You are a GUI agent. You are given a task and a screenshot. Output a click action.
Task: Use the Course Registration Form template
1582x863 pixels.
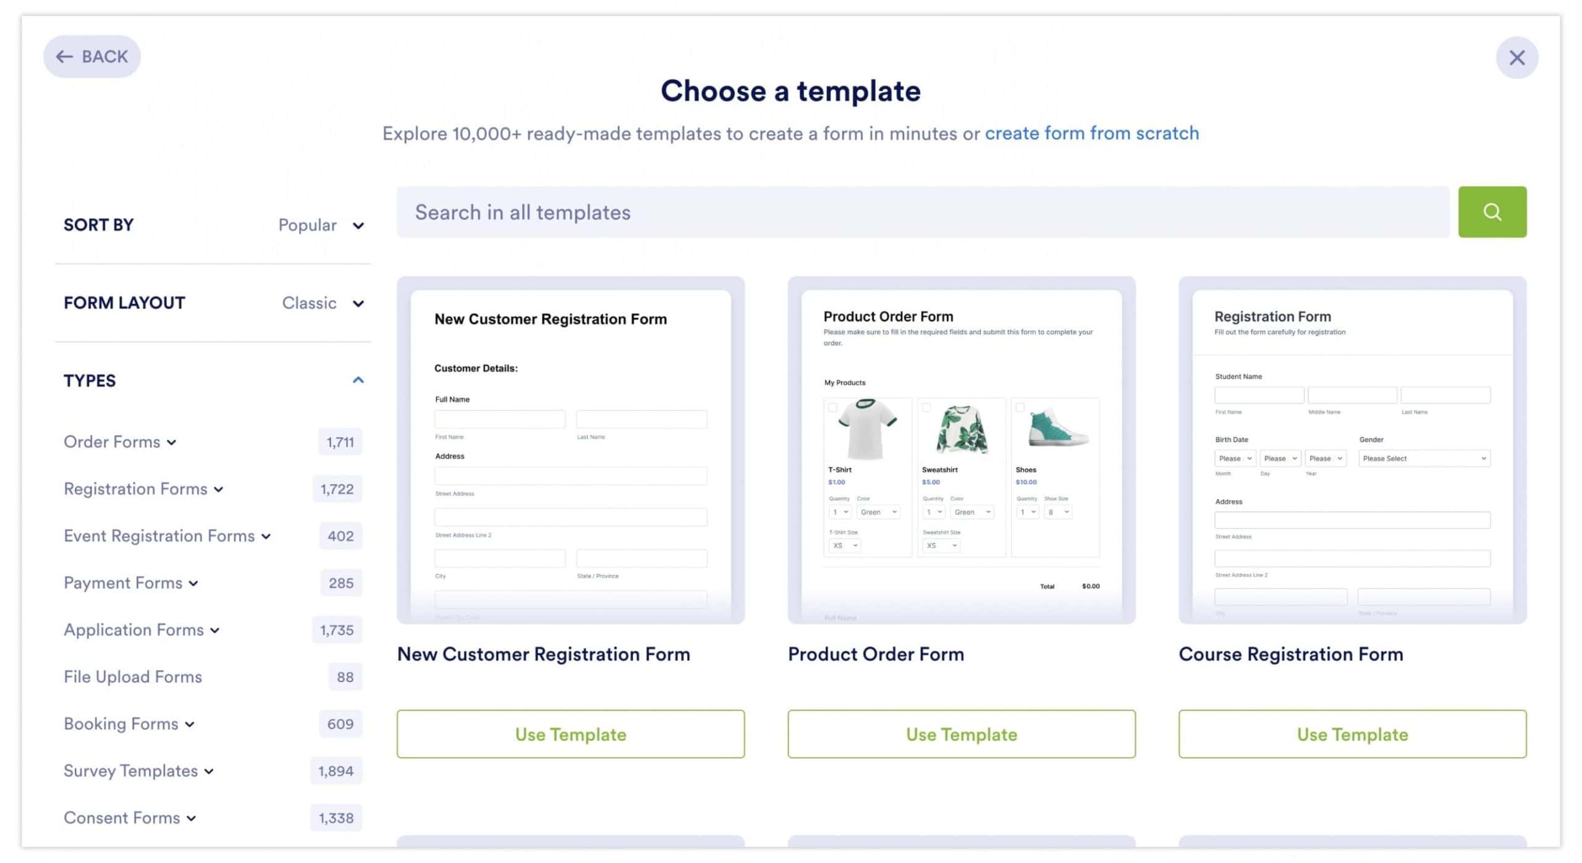1352,734
